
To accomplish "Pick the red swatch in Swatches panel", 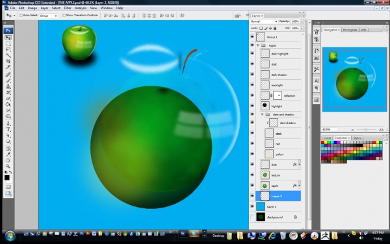I will click(x=322, y=143).
